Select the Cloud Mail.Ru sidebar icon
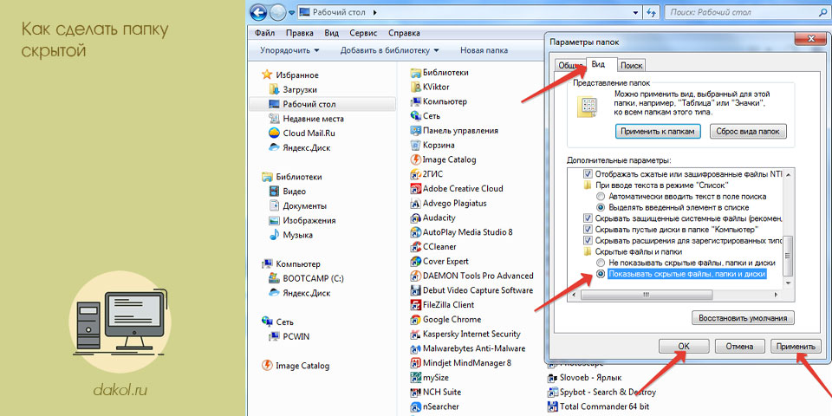This screenshot has width=832, height=416. [275, 133]
